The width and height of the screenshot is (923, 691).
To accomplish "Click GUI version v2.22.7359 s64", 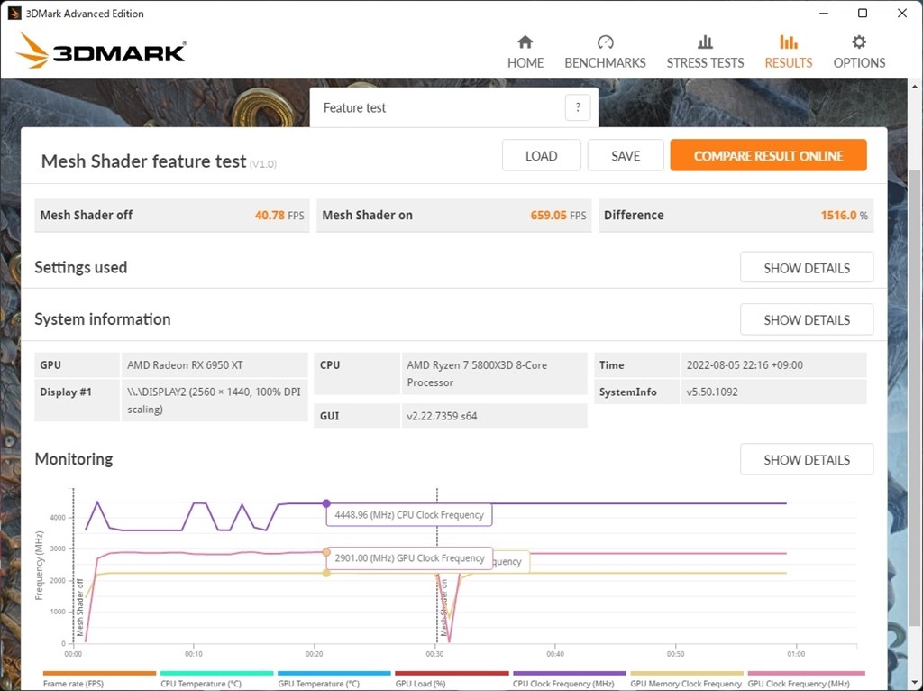I will pos(495,416).
